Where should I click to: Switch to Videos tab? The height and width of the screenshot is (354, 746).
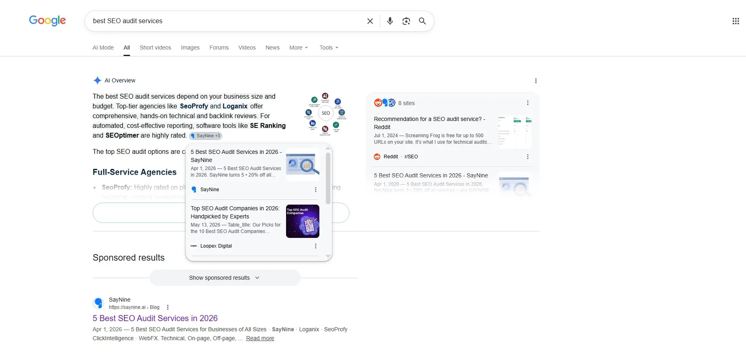tap(247, 47)
